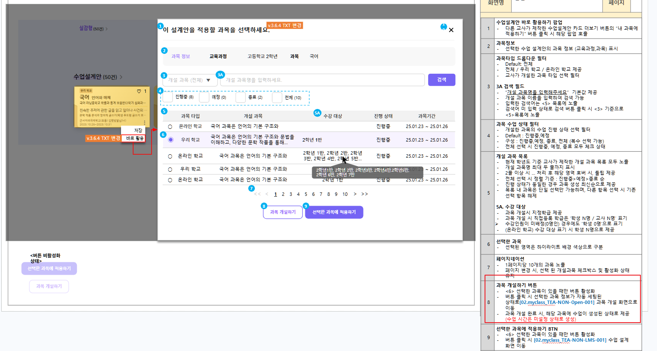Select the first 온라인 학교 row radio button
Screen dimensions: 657x351
[170, 127]
